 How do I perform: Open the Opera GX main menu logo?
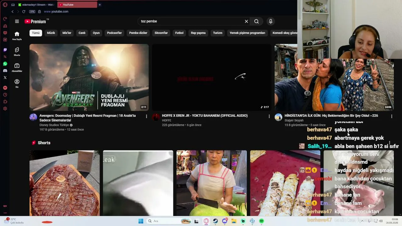click(5, 5)
